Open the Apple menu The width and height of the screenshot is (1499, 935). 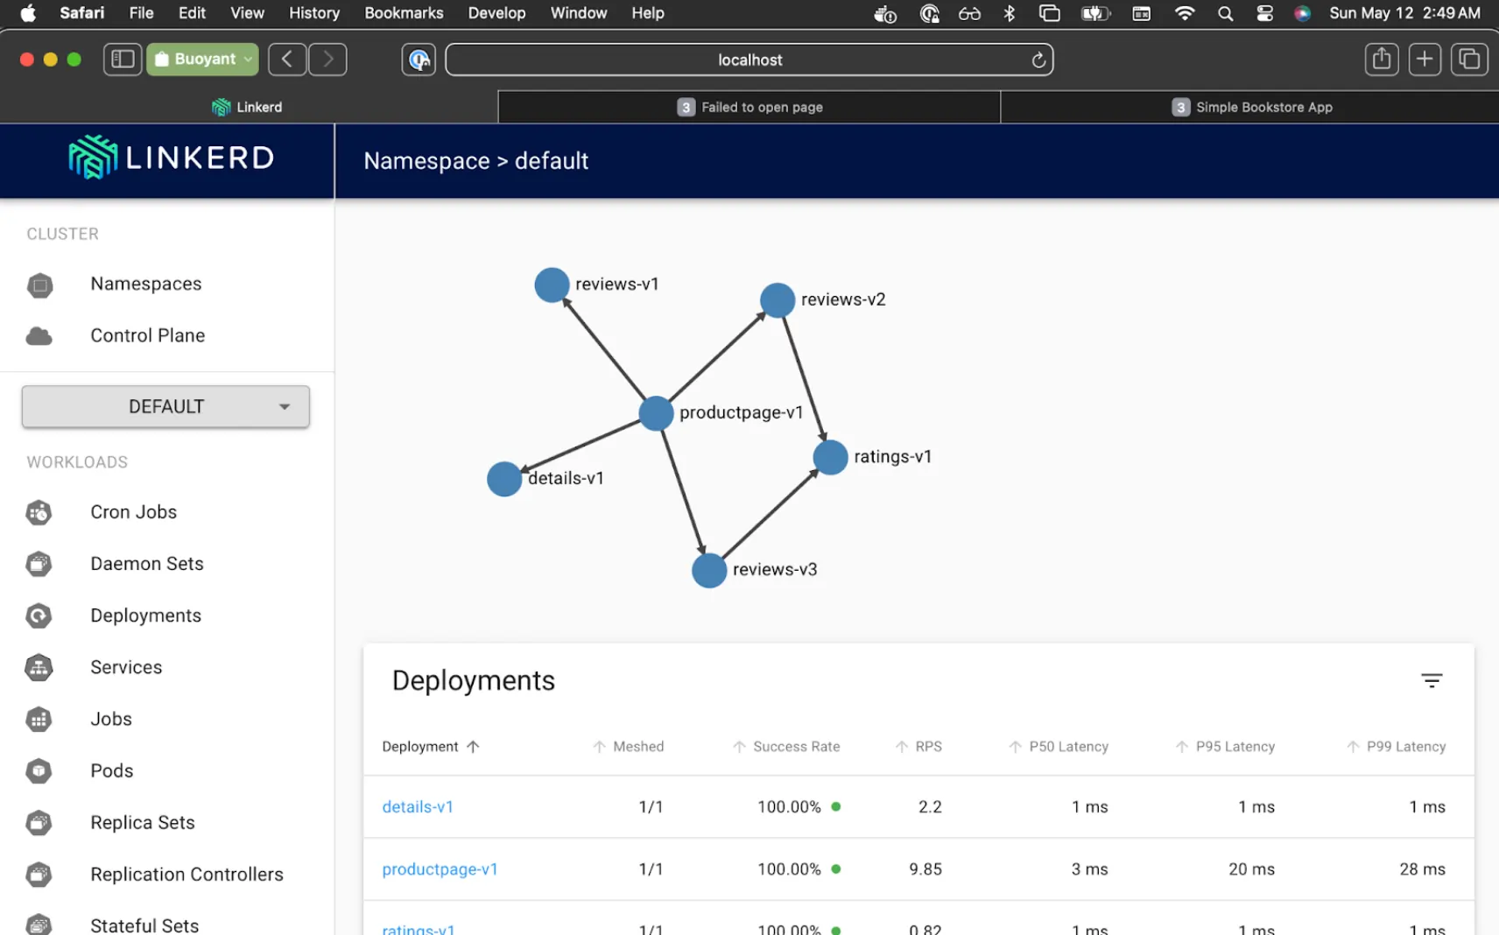(28, 13)
